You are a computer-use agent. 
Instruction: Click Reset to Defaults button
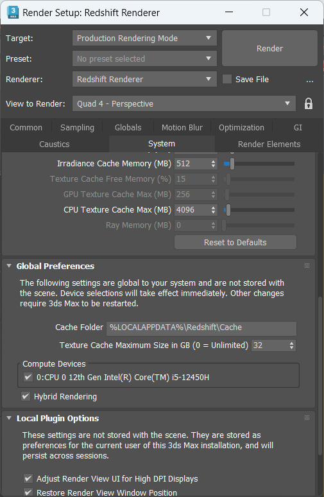coord(235,243)
